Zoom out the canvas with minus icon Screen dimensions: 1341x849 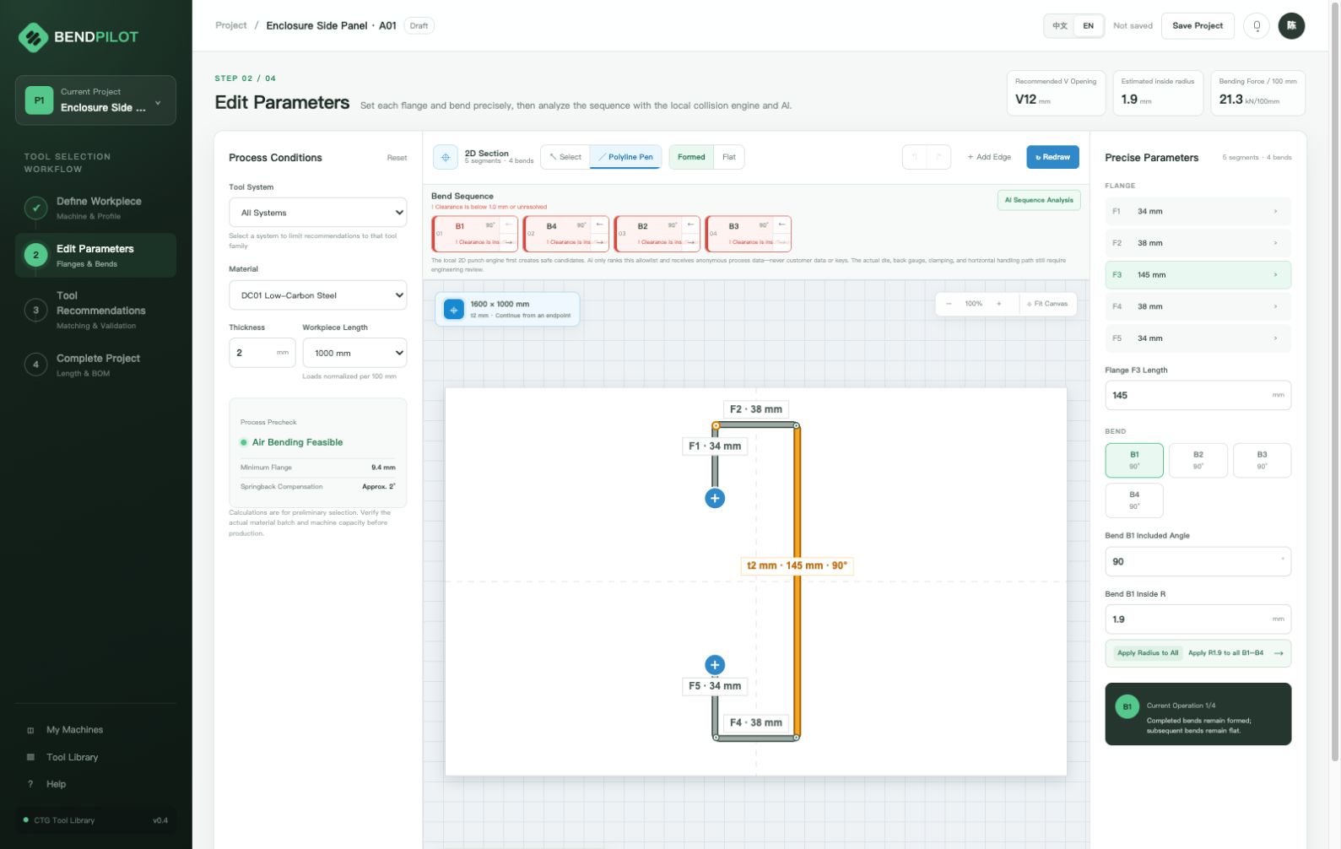point(949,304)
